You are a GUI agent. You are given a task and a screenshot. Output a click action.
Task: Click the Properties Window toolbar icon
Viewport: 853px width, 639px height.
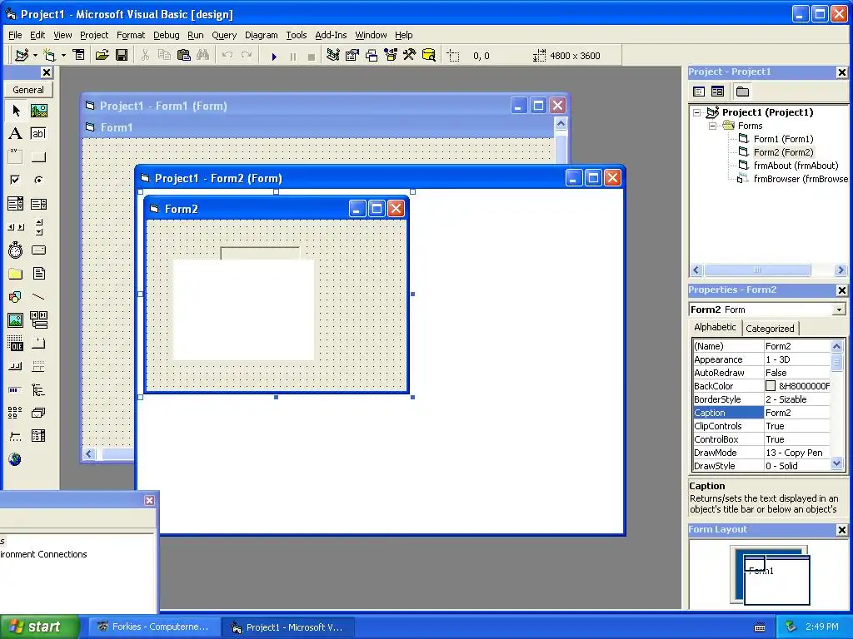[352, 56]
